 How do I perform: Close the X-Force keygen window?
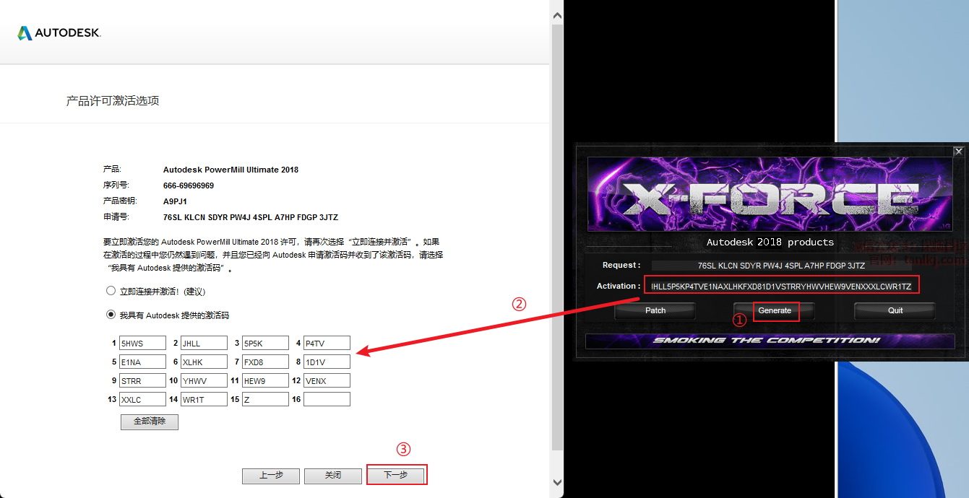(958, 152)
